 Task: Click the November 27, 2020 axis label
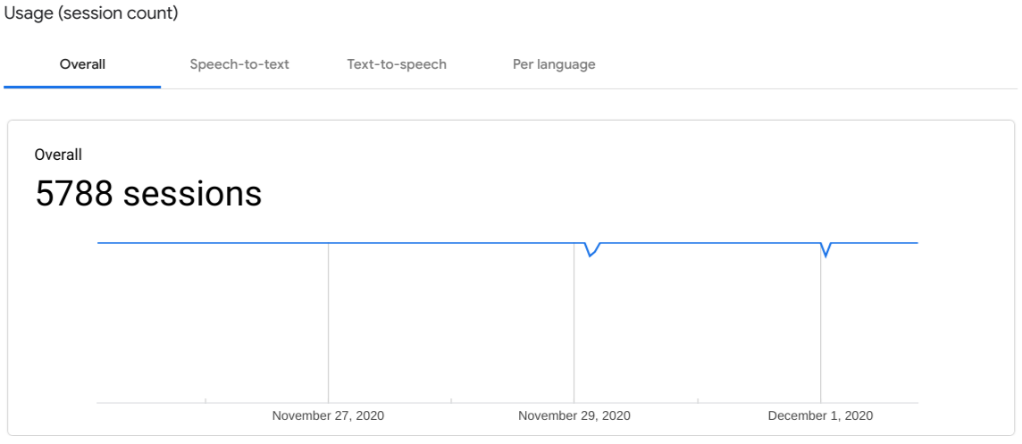coord(328,416)
